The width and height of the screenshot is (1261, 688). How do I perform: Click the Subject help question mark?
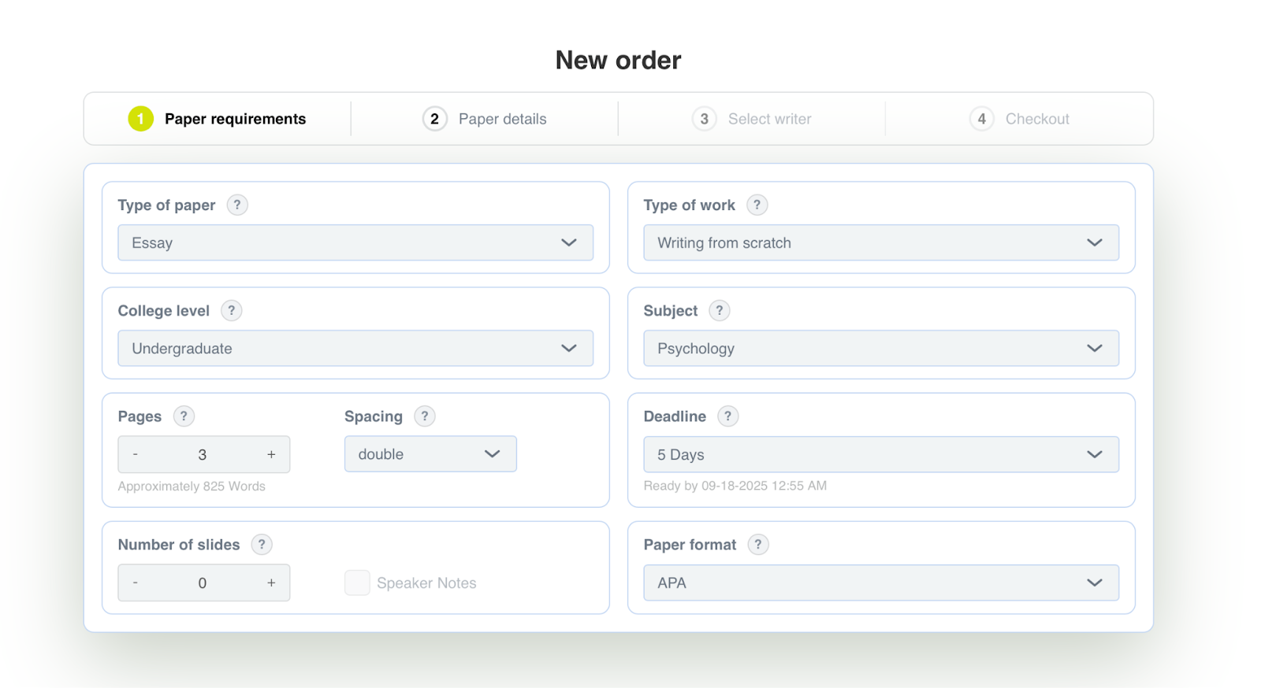coord(719,310)
